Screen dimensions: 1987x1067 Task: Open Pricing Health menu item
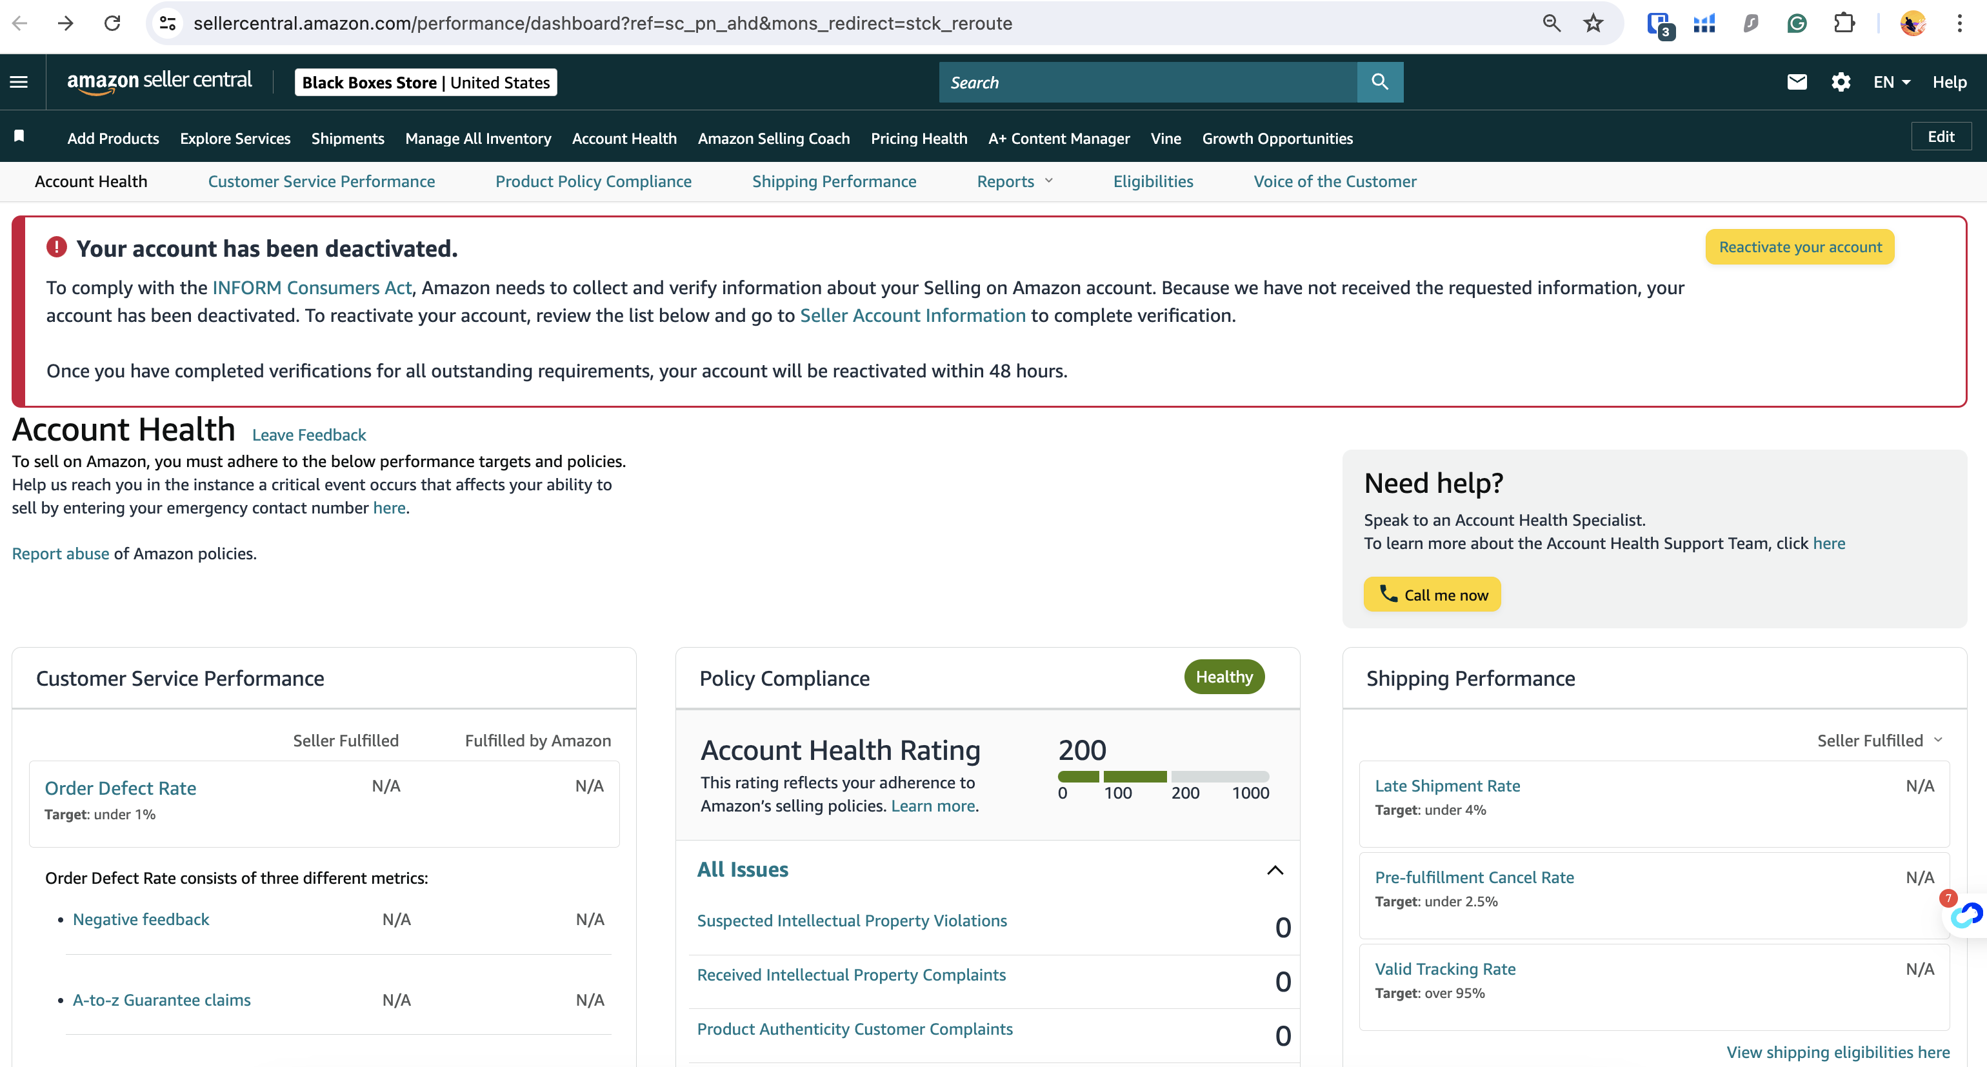pos(919,138)
